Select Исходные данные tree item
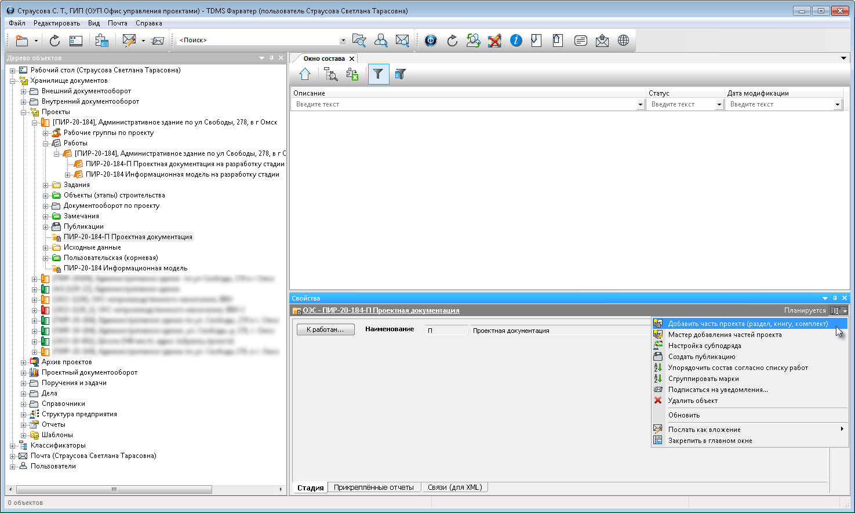Image resolution: width=855 pixels, height=513 pixels. [92, 248]
